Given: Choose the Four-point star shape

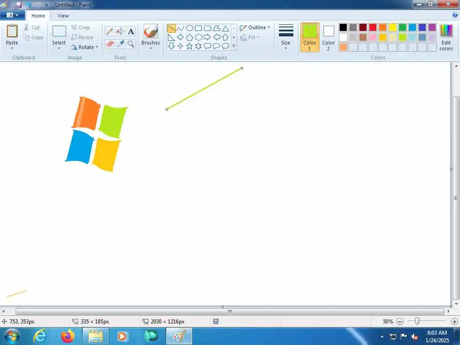Looking at the screenshot, I should coord(181,46).
